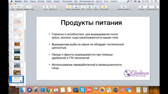Image resolution: width=168 pixels, height=94 pixels.
Task: Click the menu bar clock Пн 11:47
Action: 145,1
